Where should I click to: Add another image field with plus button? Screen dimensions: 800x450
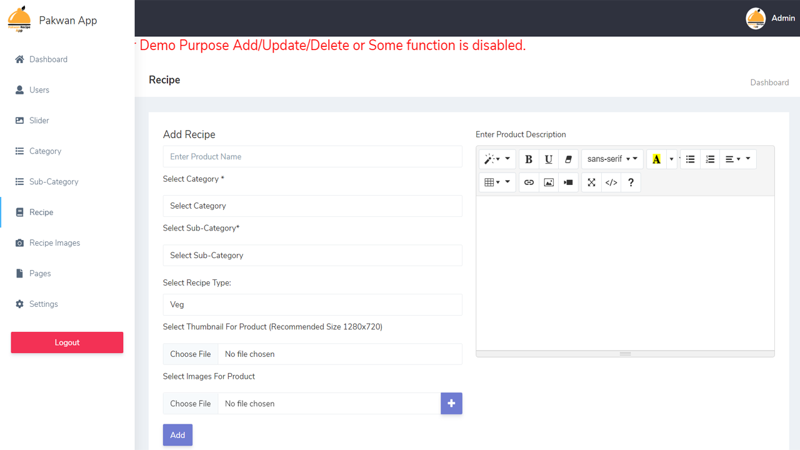click(451, 404)
